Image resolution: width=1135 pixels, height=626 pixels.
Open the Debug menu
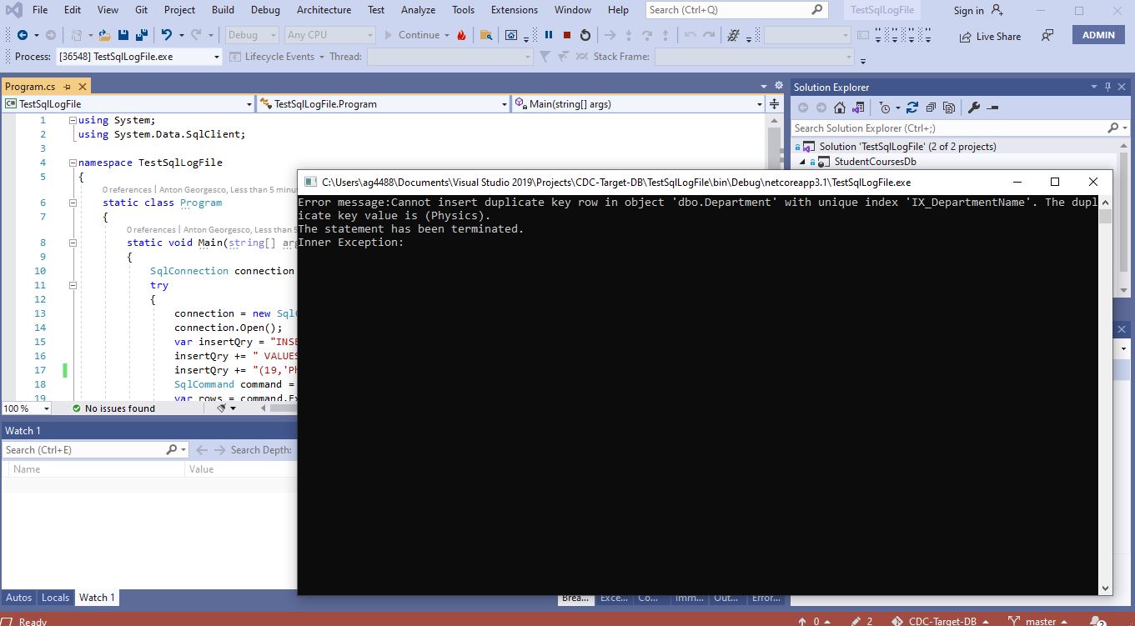click(265, 10)
